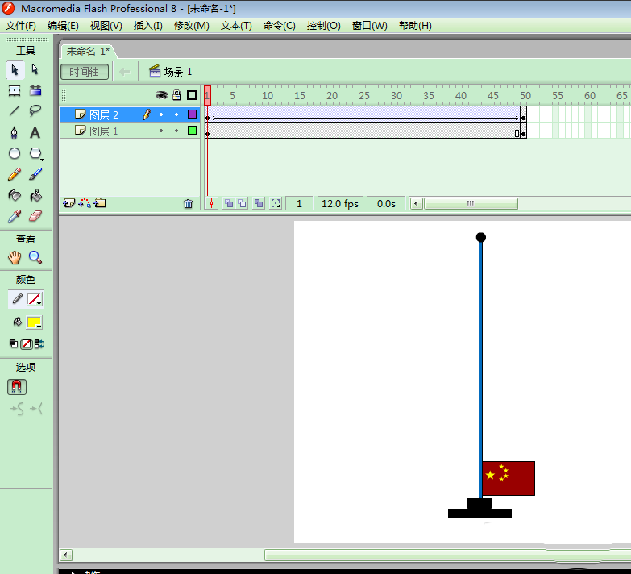The image size is (631, 574).
Task: Toggle visibility of all layers eye icon
Action: click(x=161, y=95)
